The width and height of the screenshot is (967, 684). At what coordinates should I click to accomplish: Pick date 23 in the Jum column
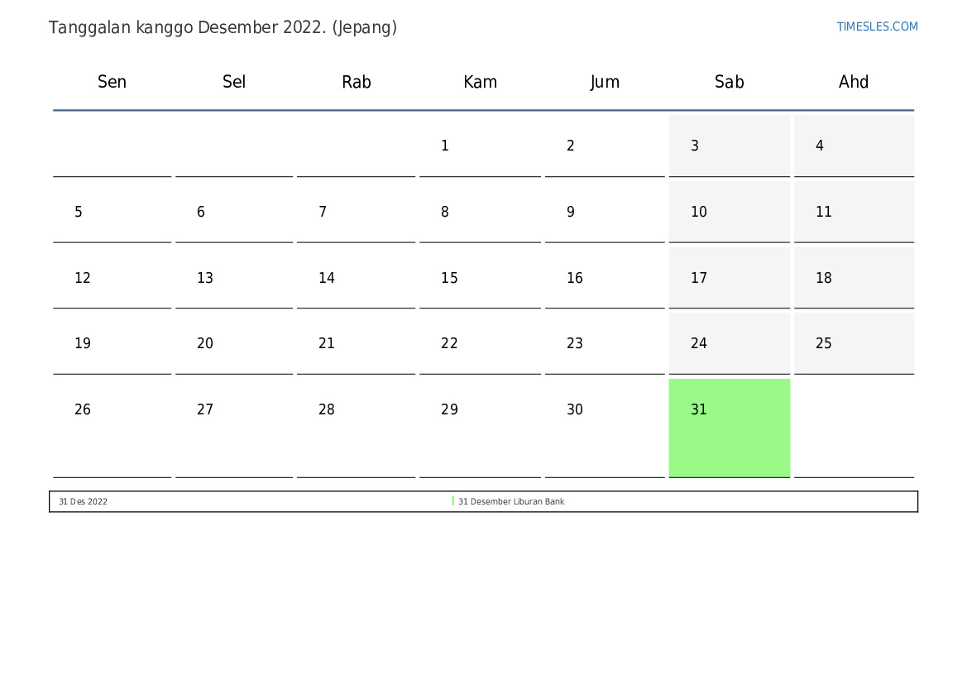(x=575, y=343)
